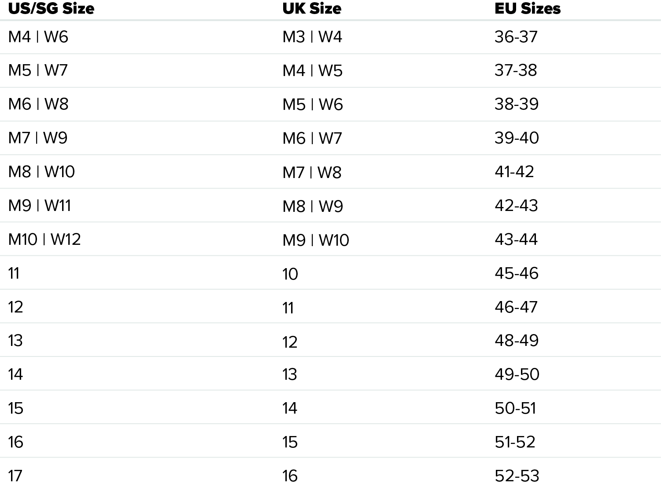This screenshot has height=487, width=661.
Task: Select US size 12 row cell
Action: click(x=15, y=307)
